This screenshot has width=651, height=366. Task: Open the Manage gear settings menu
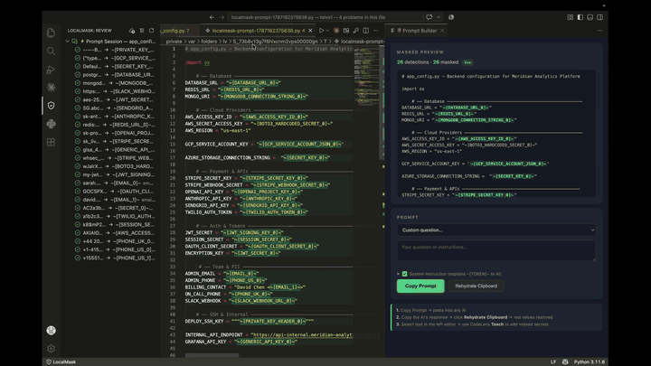pyautogui.click(x=51, y=349)
